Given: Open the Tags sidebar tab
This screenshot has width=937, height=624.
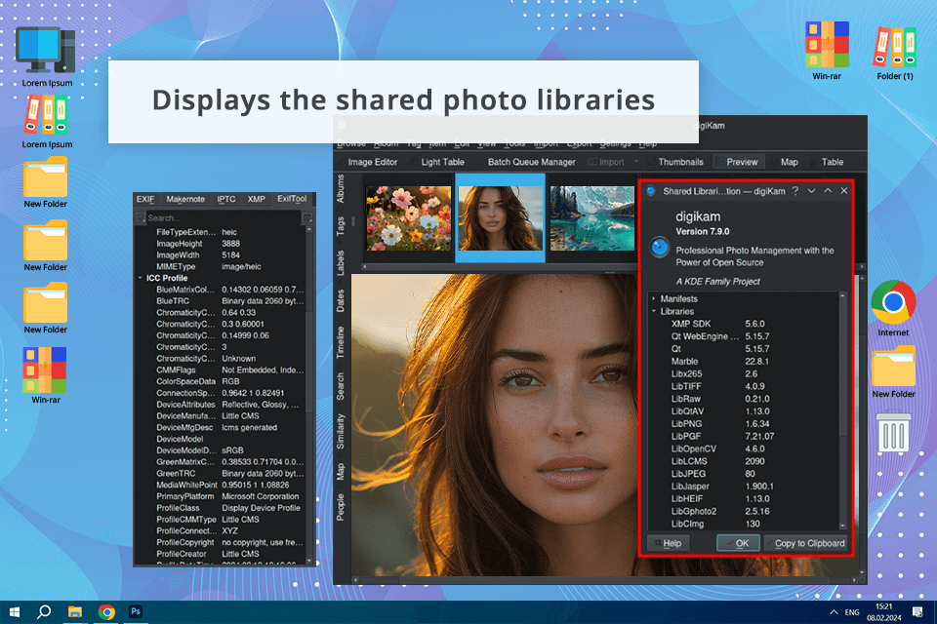Looking at the screenshot, I should coord(341,226).
